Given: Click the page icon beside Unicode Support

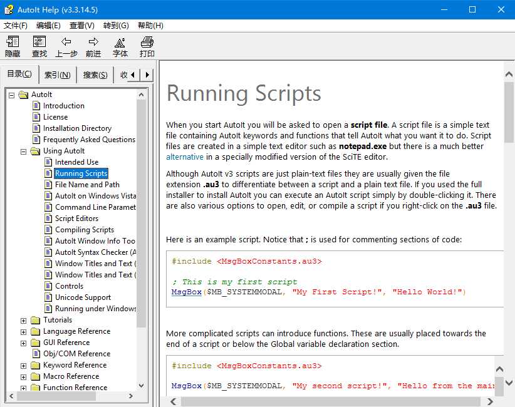Looking at the screenshot, I should click(48, 297).
